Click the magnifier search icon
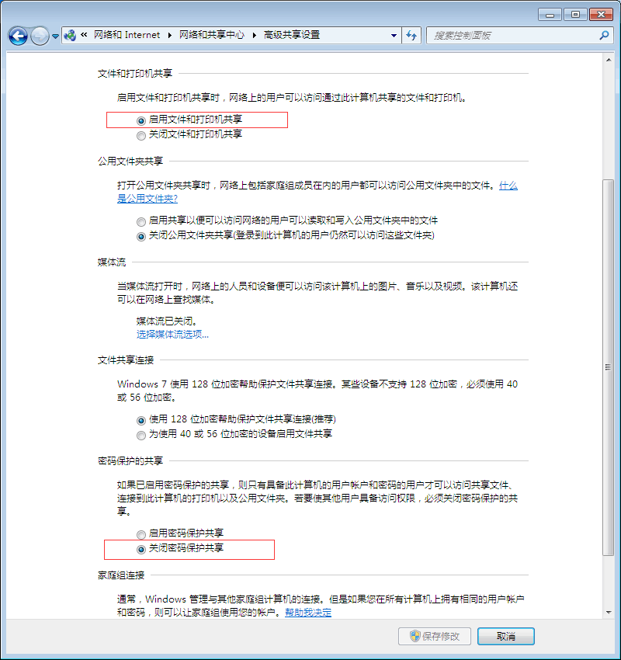 pos(604,36)
